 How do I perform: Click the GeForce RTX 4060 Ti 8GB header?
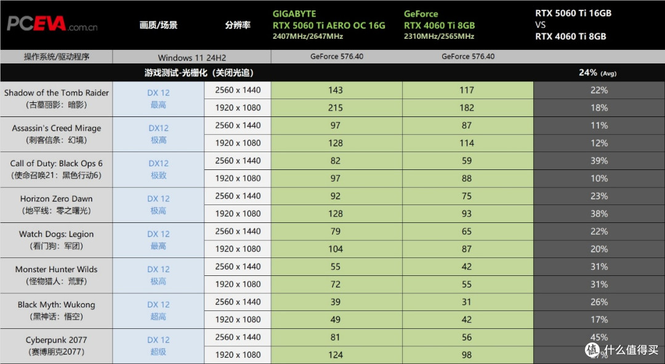(x=440, y=25)
